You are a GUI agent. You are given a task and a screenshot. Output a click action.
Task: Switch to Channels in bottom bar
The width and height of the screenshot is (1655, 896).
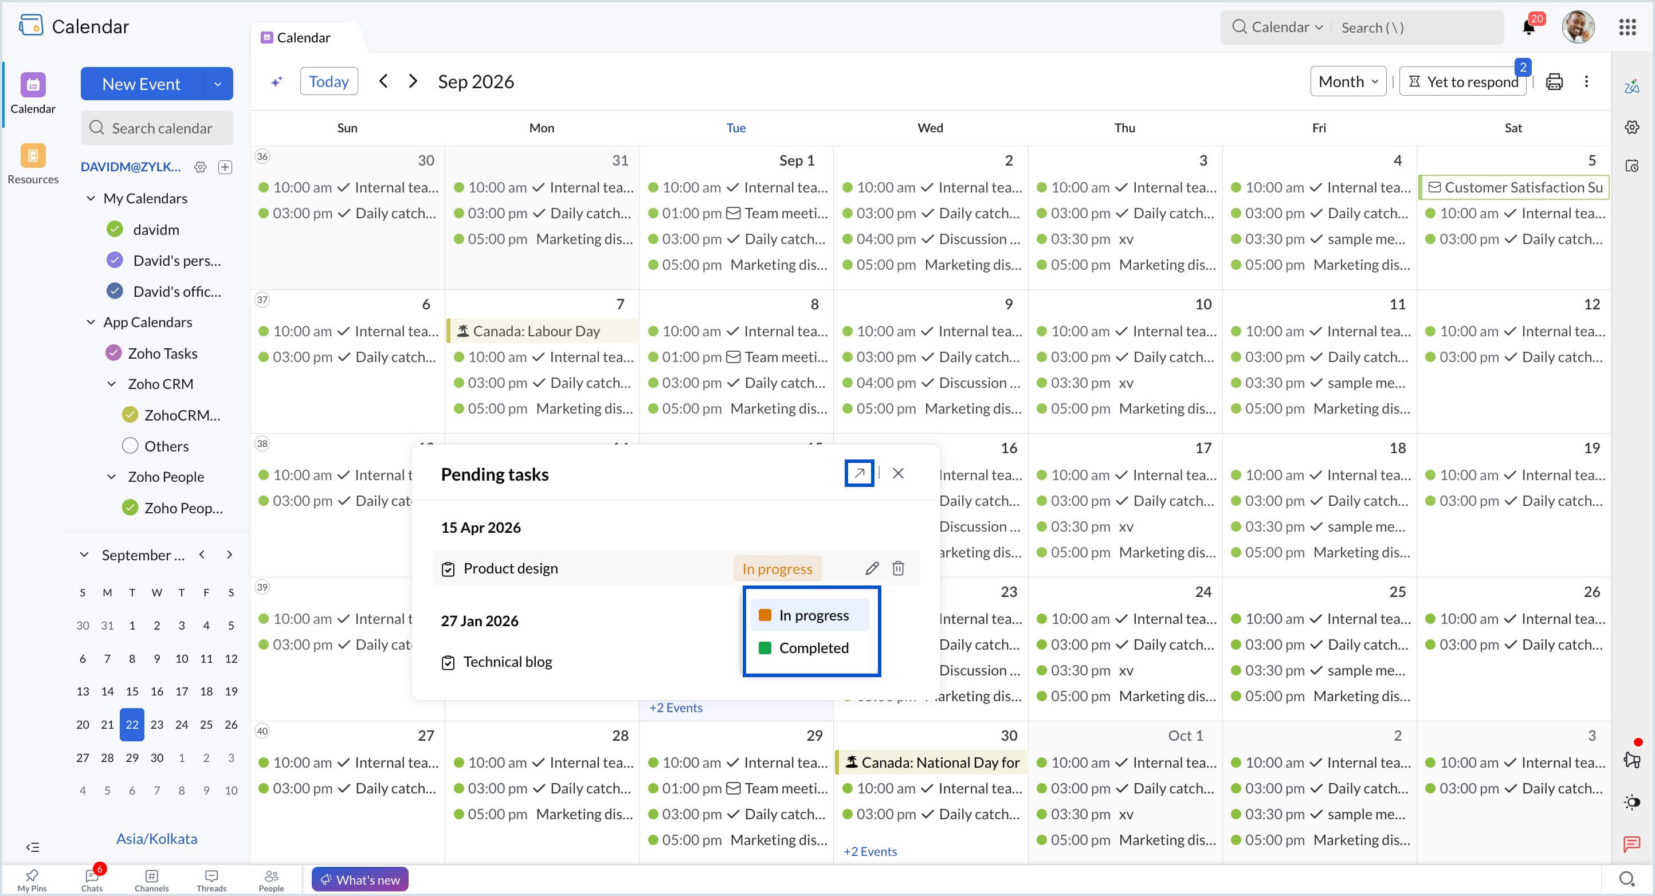[152, 880]
